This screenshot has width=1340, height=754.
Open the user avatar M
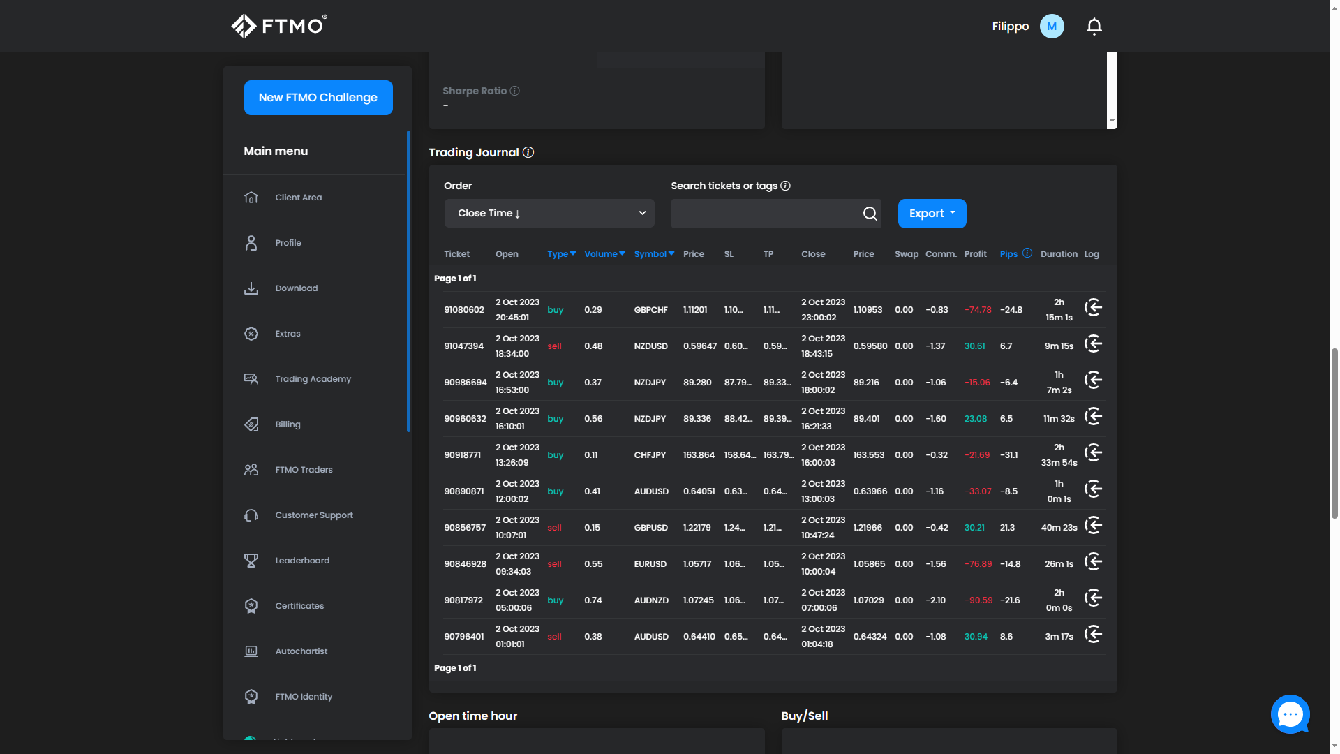(1052, 27)
